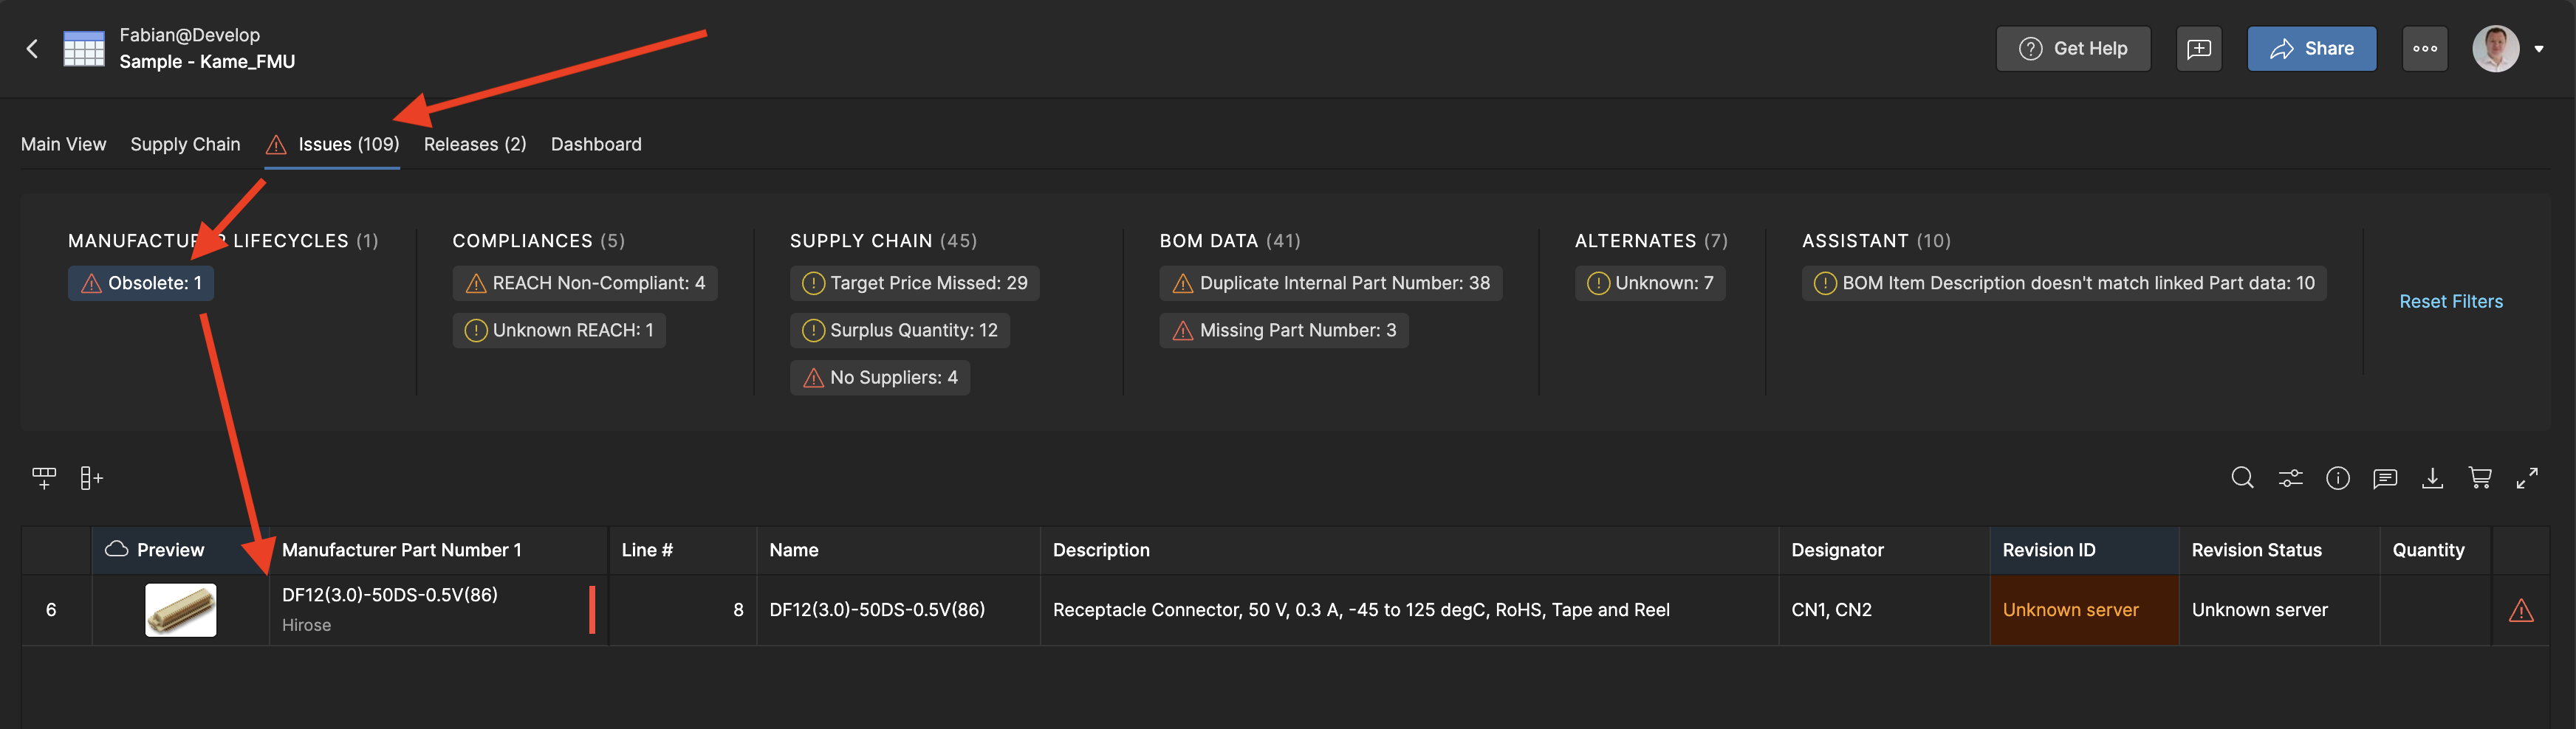This screenshot has height=729, width=2576.
Task: Toggle the Surplus Quantity: 12 filter
Action: pyautogui.click(x=899, y=330)
